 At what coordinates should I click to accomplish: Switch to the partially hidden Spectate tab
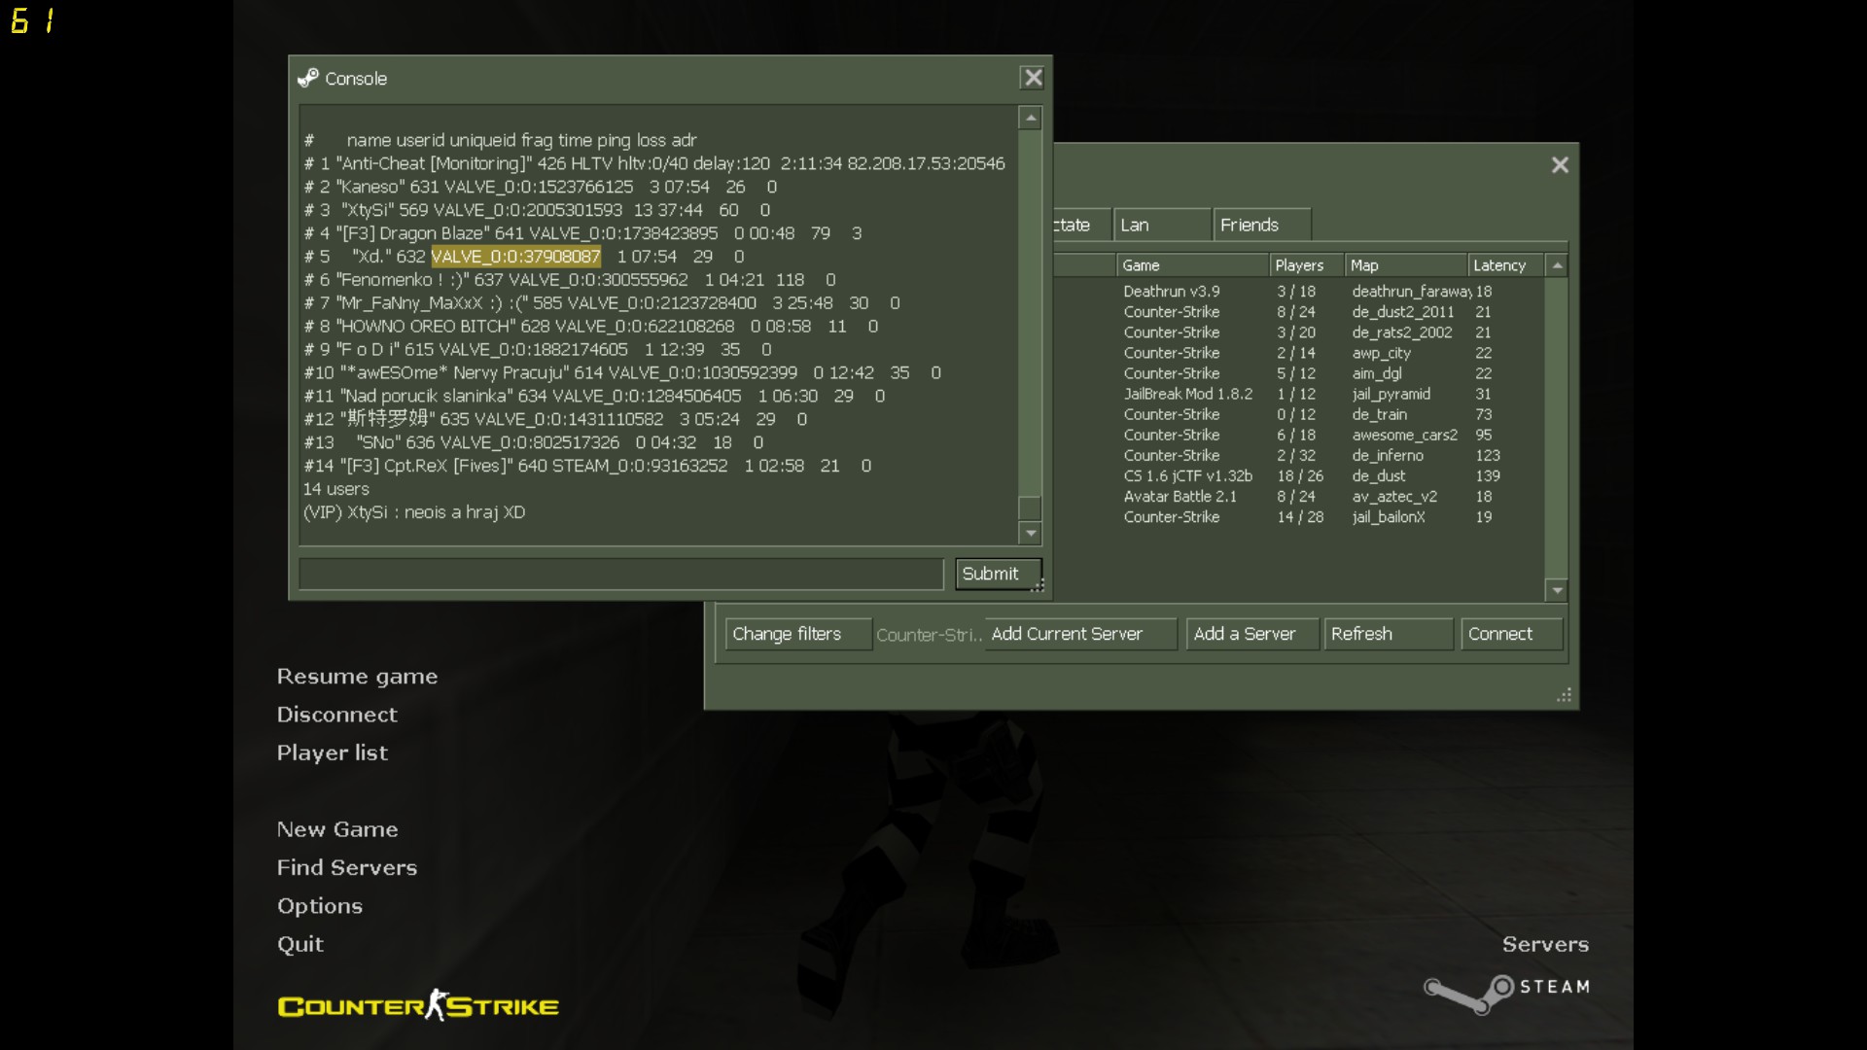click(1080, 225)
